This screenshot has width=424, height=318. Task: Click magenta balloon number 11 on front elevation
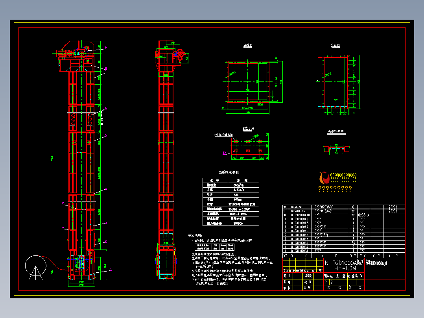63,228
